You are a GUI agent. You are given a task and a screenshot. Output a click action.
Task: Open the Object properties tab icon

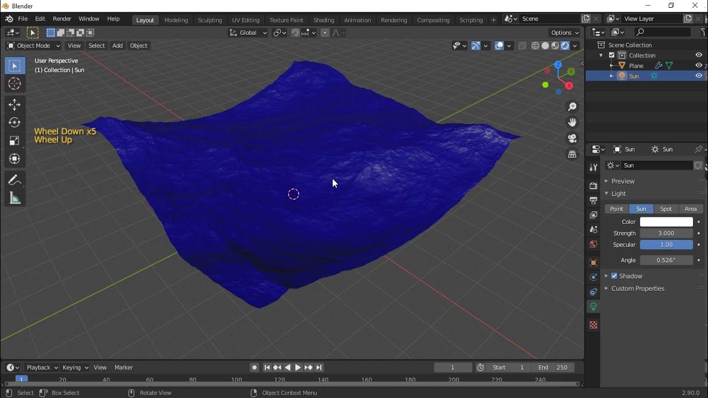click(594, 263)
